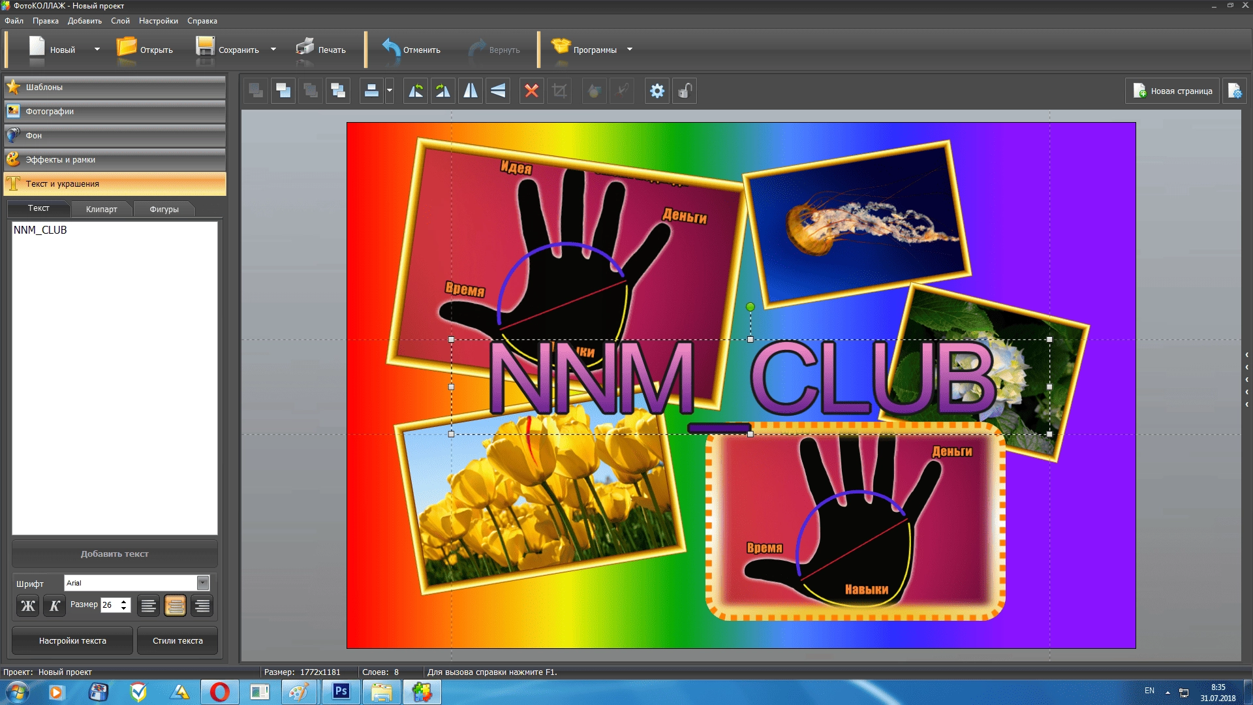Open object settings gear icon
The image size is (1253, 705).
click(x=657, y=91)
